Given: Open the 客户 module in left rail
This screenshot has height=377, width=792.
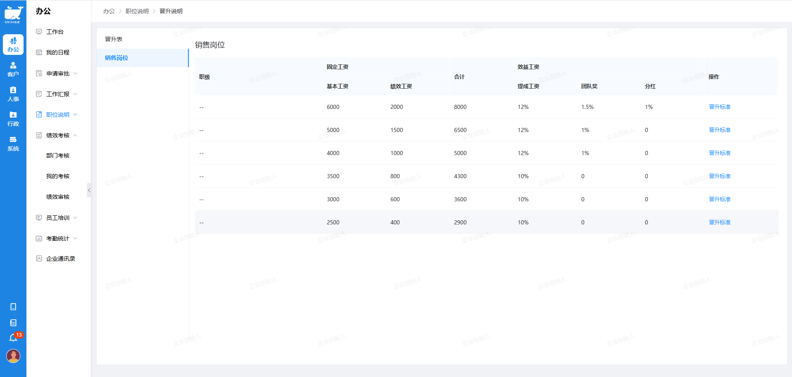Looking at the screenshot, I should (13, 69).
